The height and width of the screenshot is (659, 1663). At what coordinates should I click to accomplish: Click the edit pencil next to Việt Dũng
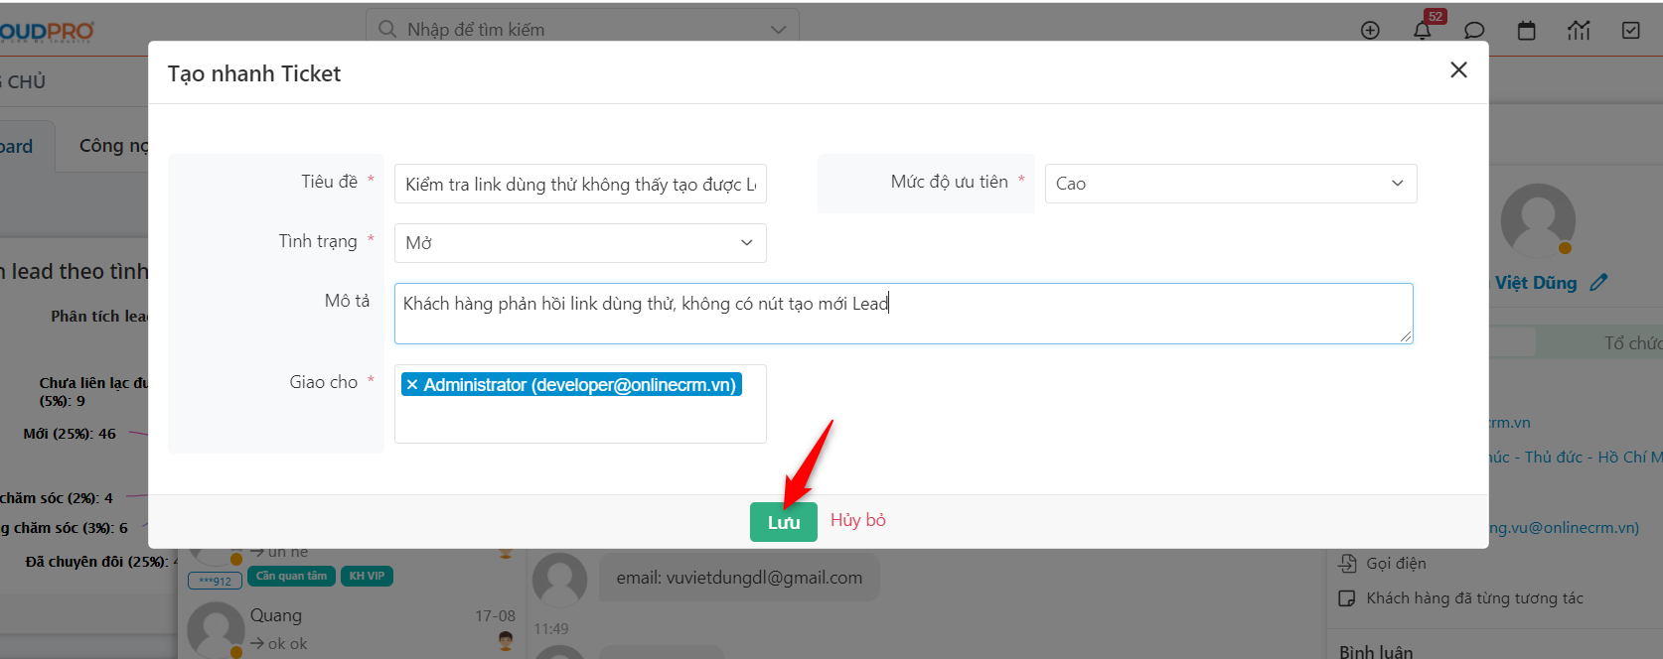click(1598, 283)
